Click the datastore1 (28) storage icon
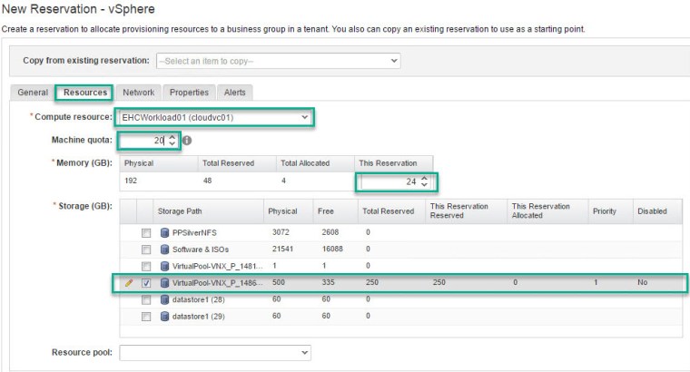This screenshot has width=690, height=372. pyautogui.click(x=164, y=299)
